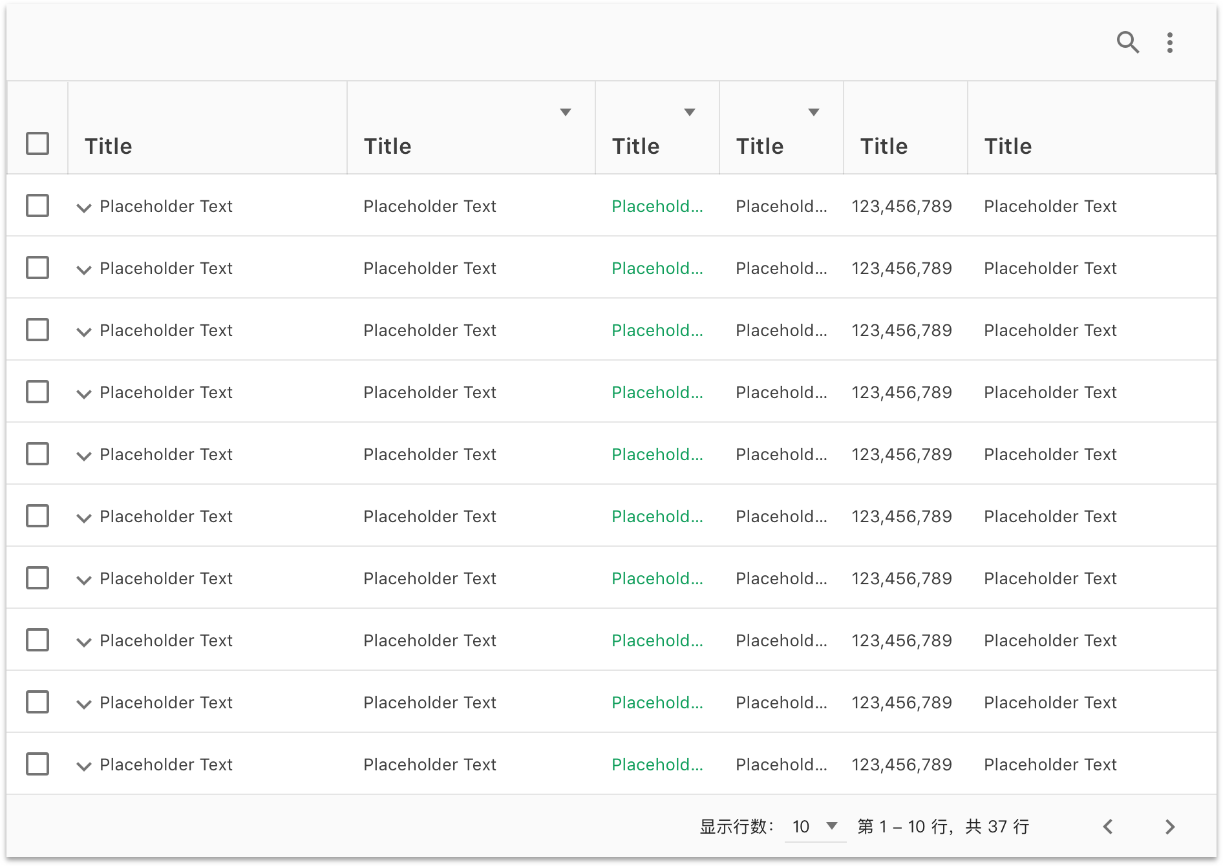This screenshot has width=1223, height=866.
Task: Sort by the first column Title header
Action: (108, 146)
